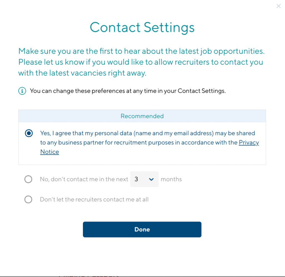Click the "Recommended" banner header

[x=142, y=116]
